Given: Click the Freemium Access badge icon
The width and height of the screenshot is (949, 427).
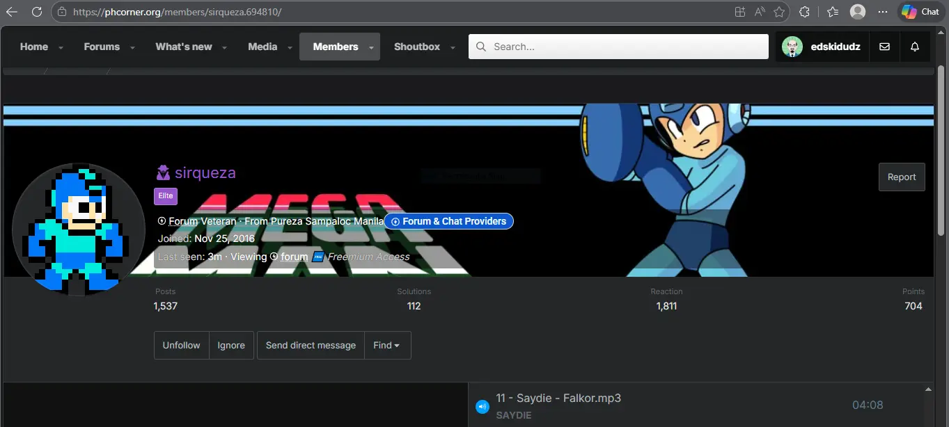Looking at the screenshot, I should 318,257.
